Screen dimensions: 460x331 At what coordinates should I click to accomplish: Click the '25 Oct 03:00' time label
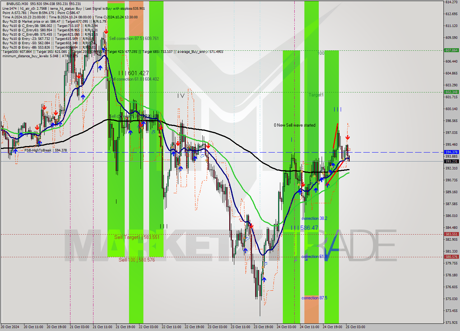tap(355, 327)
